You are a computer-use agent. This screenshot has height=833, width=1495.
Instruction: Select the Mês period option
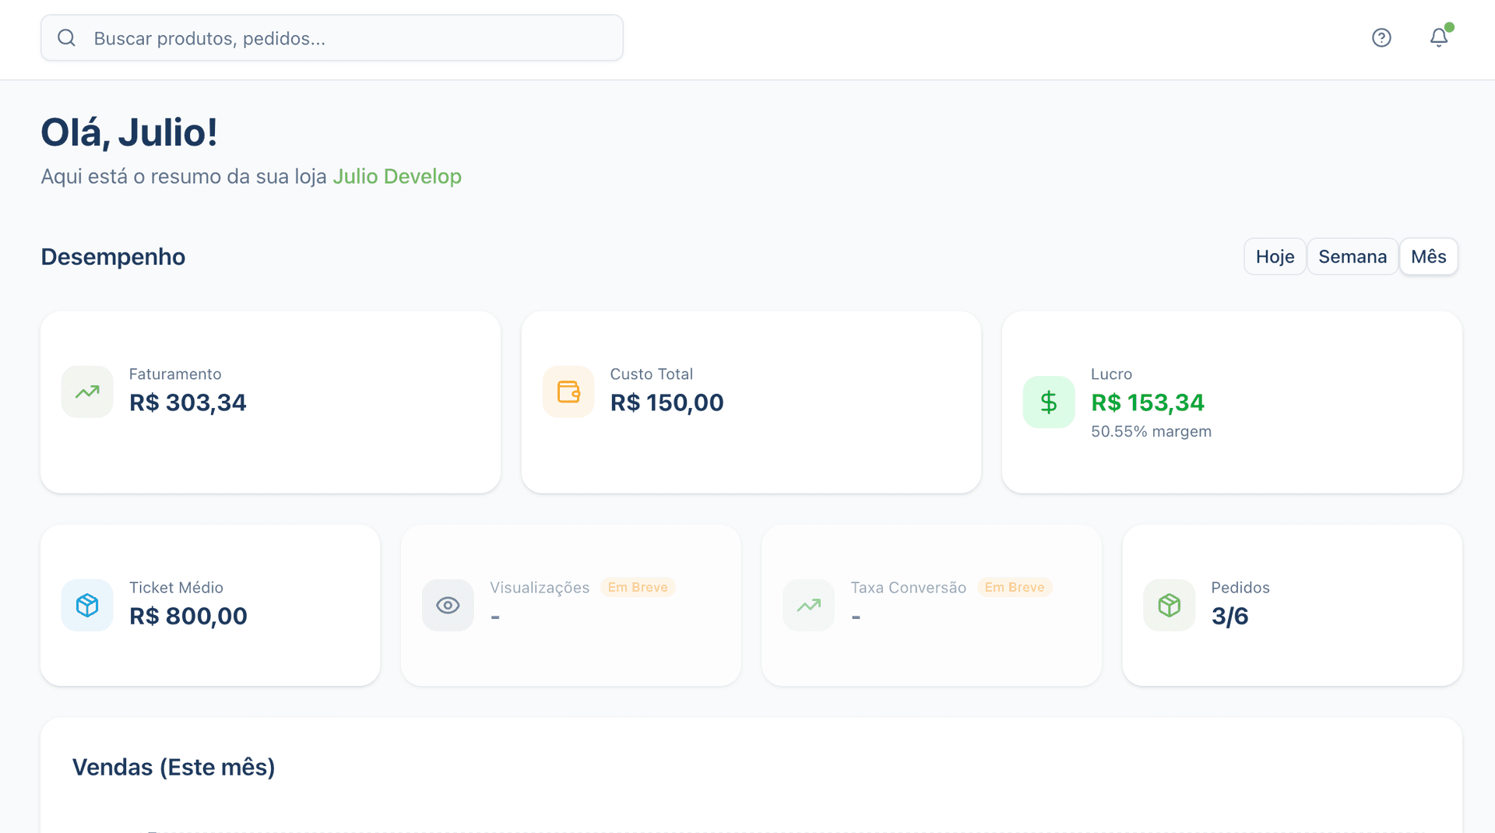click(x=1429, y=256)
